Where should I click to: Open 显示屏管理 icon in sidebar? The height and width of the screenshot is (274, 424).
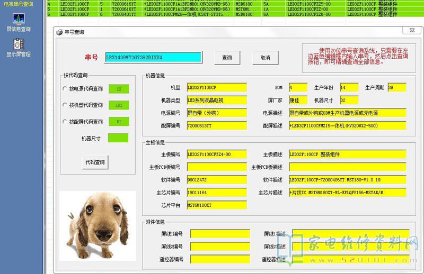pyautogui.click(x=19, y=43)
